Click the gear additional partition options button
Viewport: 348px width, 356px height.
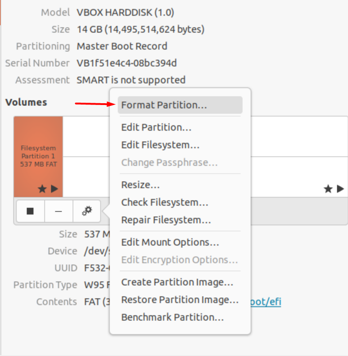pyautogui.click(x=87, y=210)
